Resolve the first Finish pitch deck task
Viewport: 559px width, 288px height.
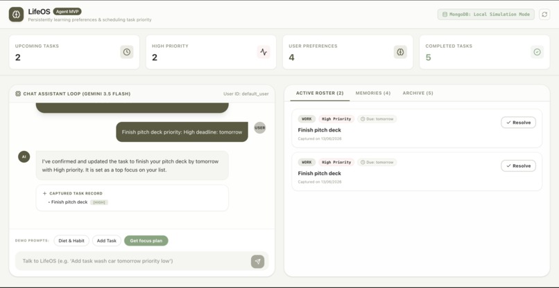[518, 123]
